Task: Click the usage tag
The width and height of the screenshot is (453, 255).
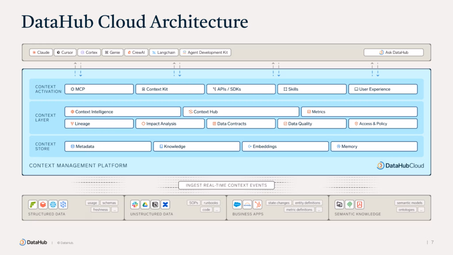Action: coord(92,203)
